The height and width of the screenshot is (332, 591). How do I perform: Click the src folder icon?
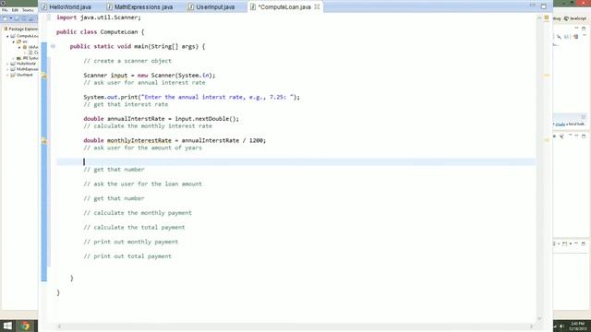pyautogui.click(x=18, y=41)
